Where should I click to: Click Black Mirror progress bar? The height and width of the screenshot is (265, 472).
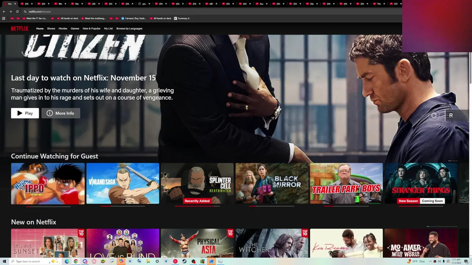(x=272, y=206)
